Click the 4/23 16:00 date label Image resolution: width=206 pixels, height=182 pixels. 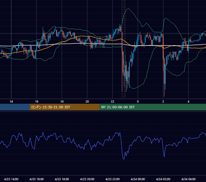click(37, 179)
